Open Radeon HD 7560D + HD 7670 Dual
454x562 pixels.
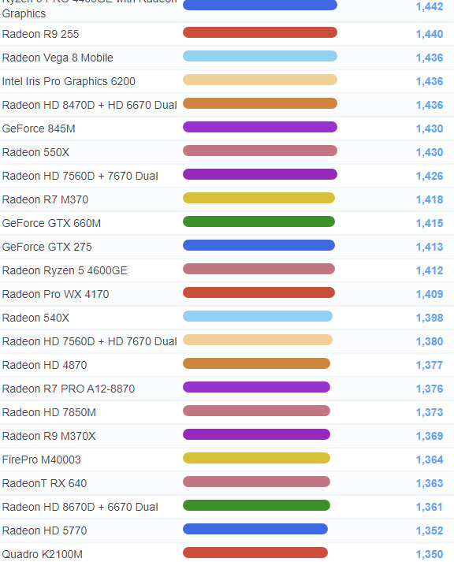point(89,341)
